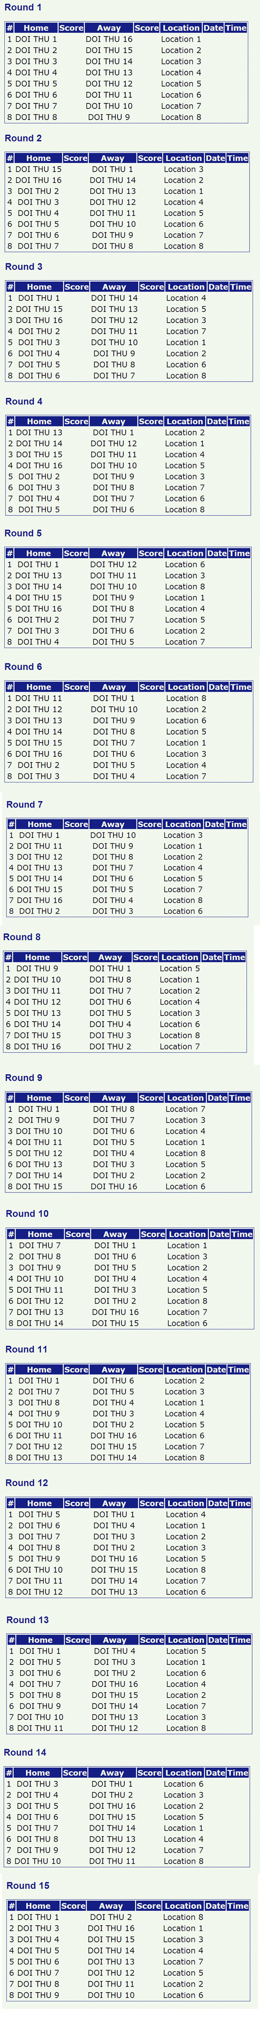Image resolution: width=260 pixels, height=2027 pixels.
Task: Click the Round 15 heading
Action: (x=27, y=1885)
